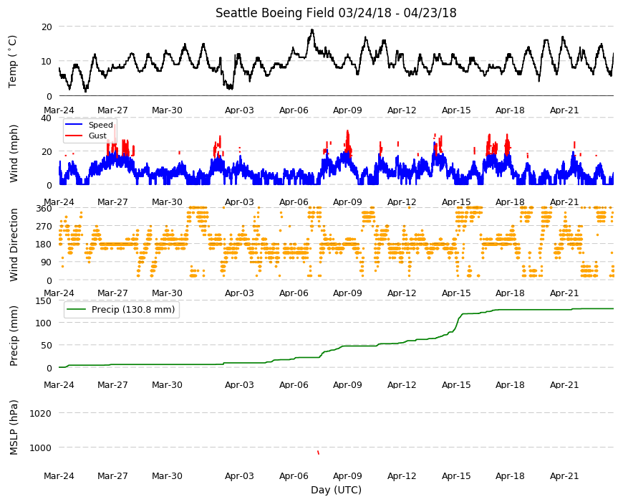Click the MSLP (hPa) axis label
Screen dimensions: 623x502
point(14,427)
